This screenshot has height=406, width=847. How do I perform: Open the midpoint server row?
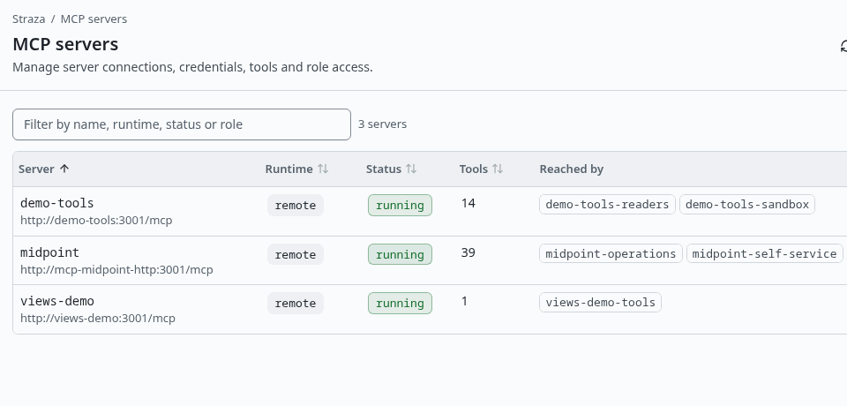(430, 260)
